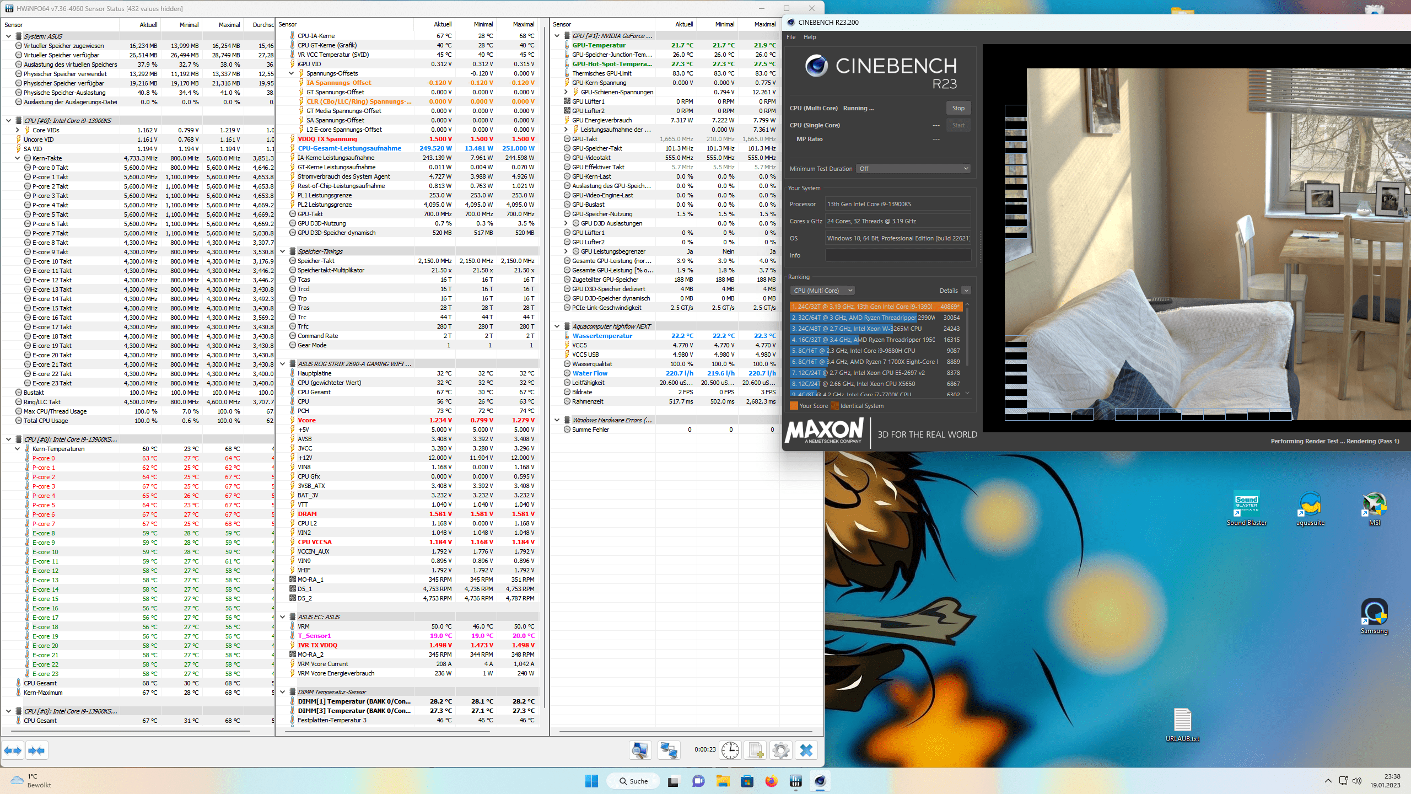Collapse Aquacomputer highflow NEXT group
This screenshot has width=1411, height=794.
click(557, 326)
